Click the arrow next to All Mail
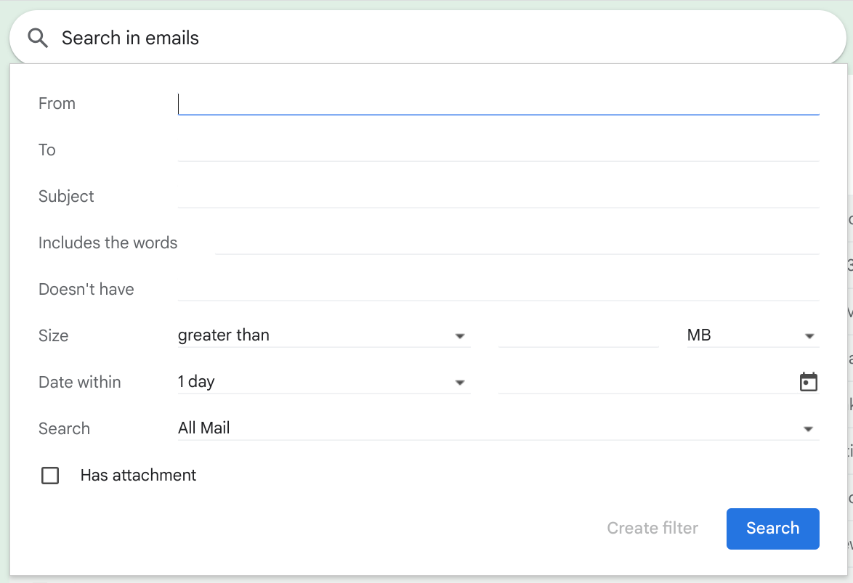The image size is (853, 583). tap(808, 429)
